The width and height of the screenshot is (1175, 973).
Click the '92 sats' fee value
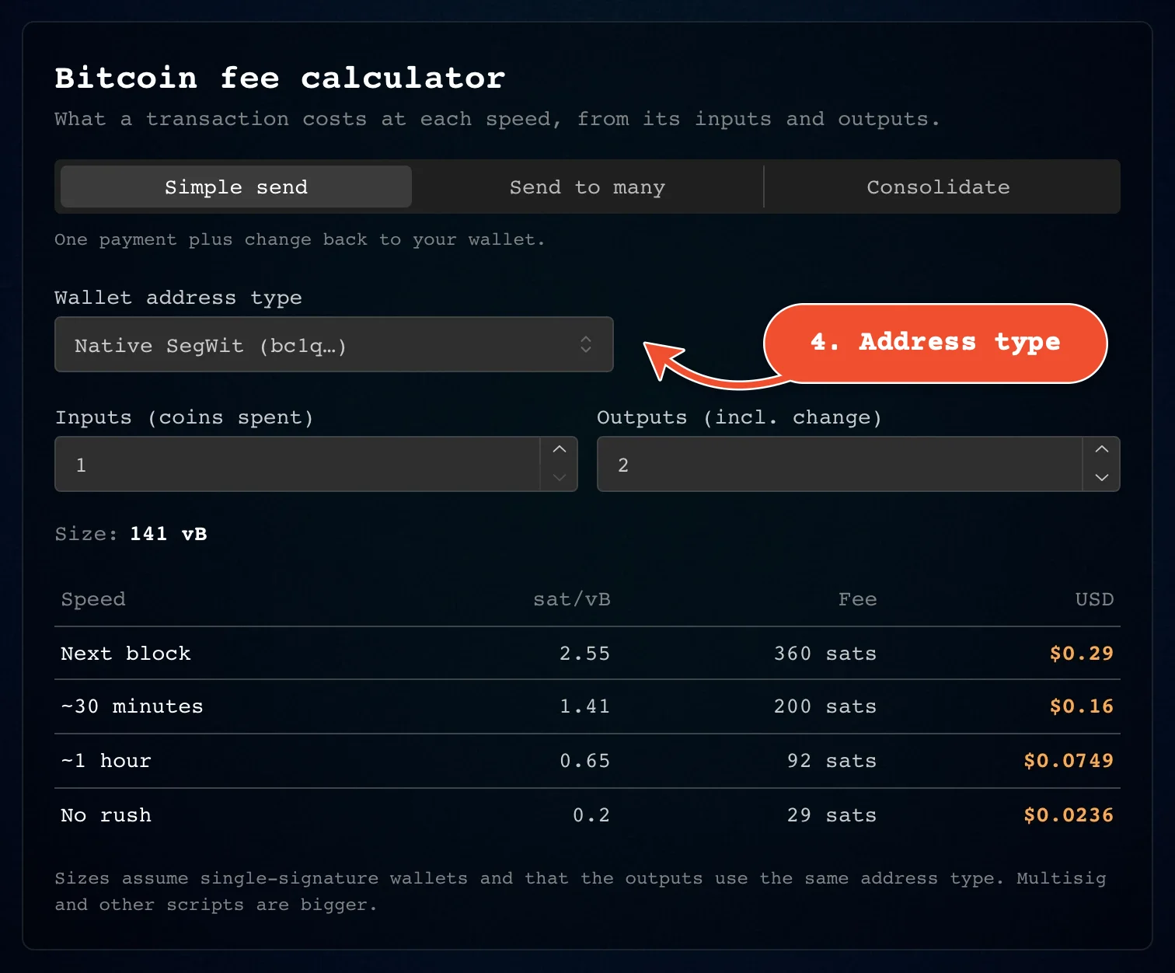pos(832,761)
